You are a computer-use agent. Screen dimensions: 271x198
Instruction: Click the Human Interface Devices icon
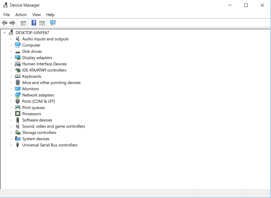18,64
